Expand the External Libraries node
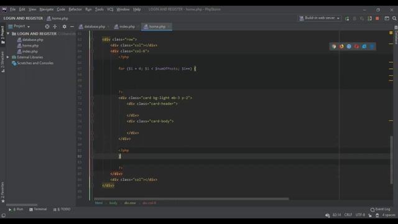The width and height of the screenshot is (398, 224). [x=8, y=57]
